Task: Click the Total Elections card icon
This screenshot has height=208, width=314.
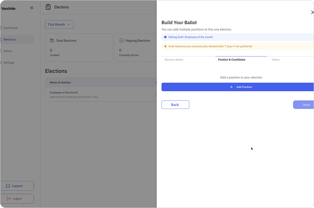Action: tap(52, 41)
